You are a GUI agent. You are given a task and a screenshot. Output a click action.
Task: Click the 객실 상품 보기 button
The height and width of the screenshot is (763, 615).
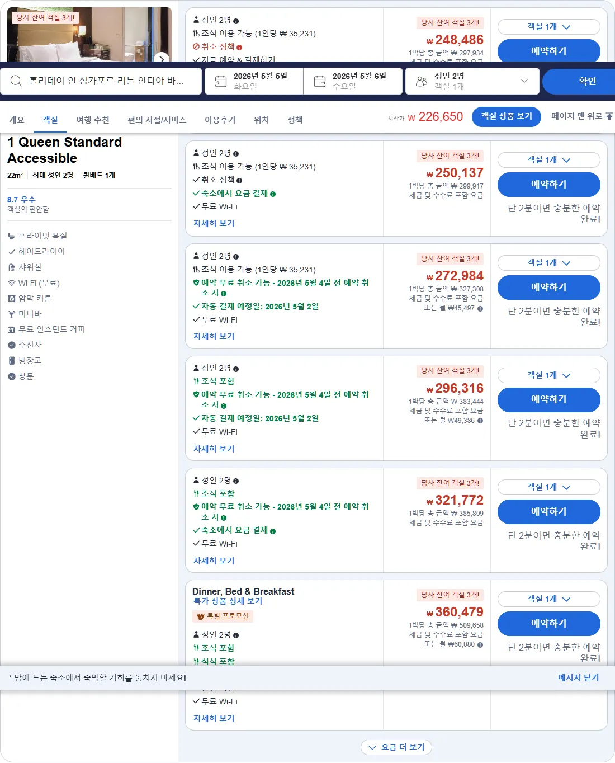507,116
